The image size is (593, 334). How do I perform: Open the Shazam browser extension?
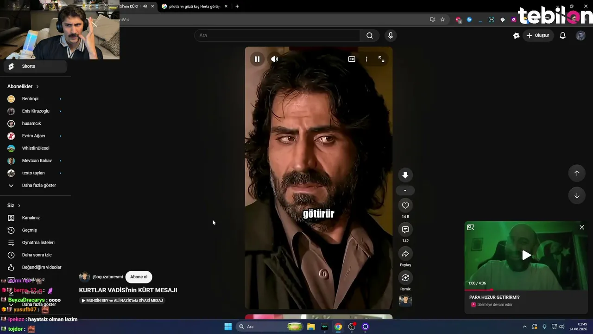(469, 19)
